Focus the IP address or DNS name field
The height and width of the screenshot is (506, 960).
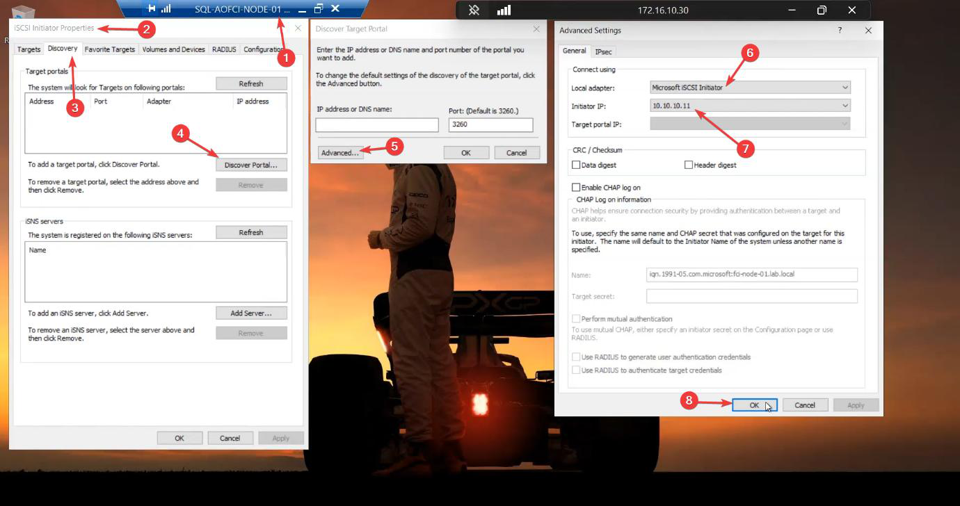click(377, 125)
